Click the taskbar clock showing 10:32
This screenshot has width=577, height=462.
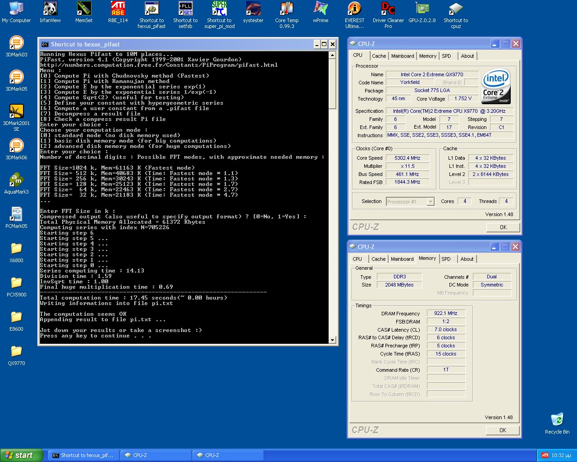click(561, 455)
